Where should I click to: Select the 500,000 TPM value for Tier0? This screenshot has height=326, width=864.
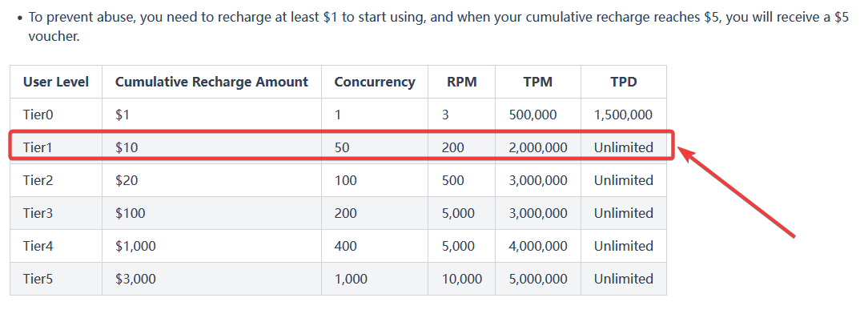tap(533, 115)
